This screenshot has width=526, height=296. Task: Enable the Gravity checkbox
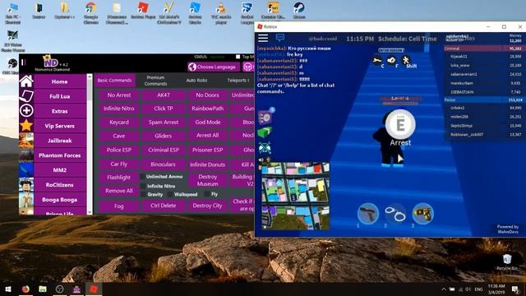coord(144,194)
